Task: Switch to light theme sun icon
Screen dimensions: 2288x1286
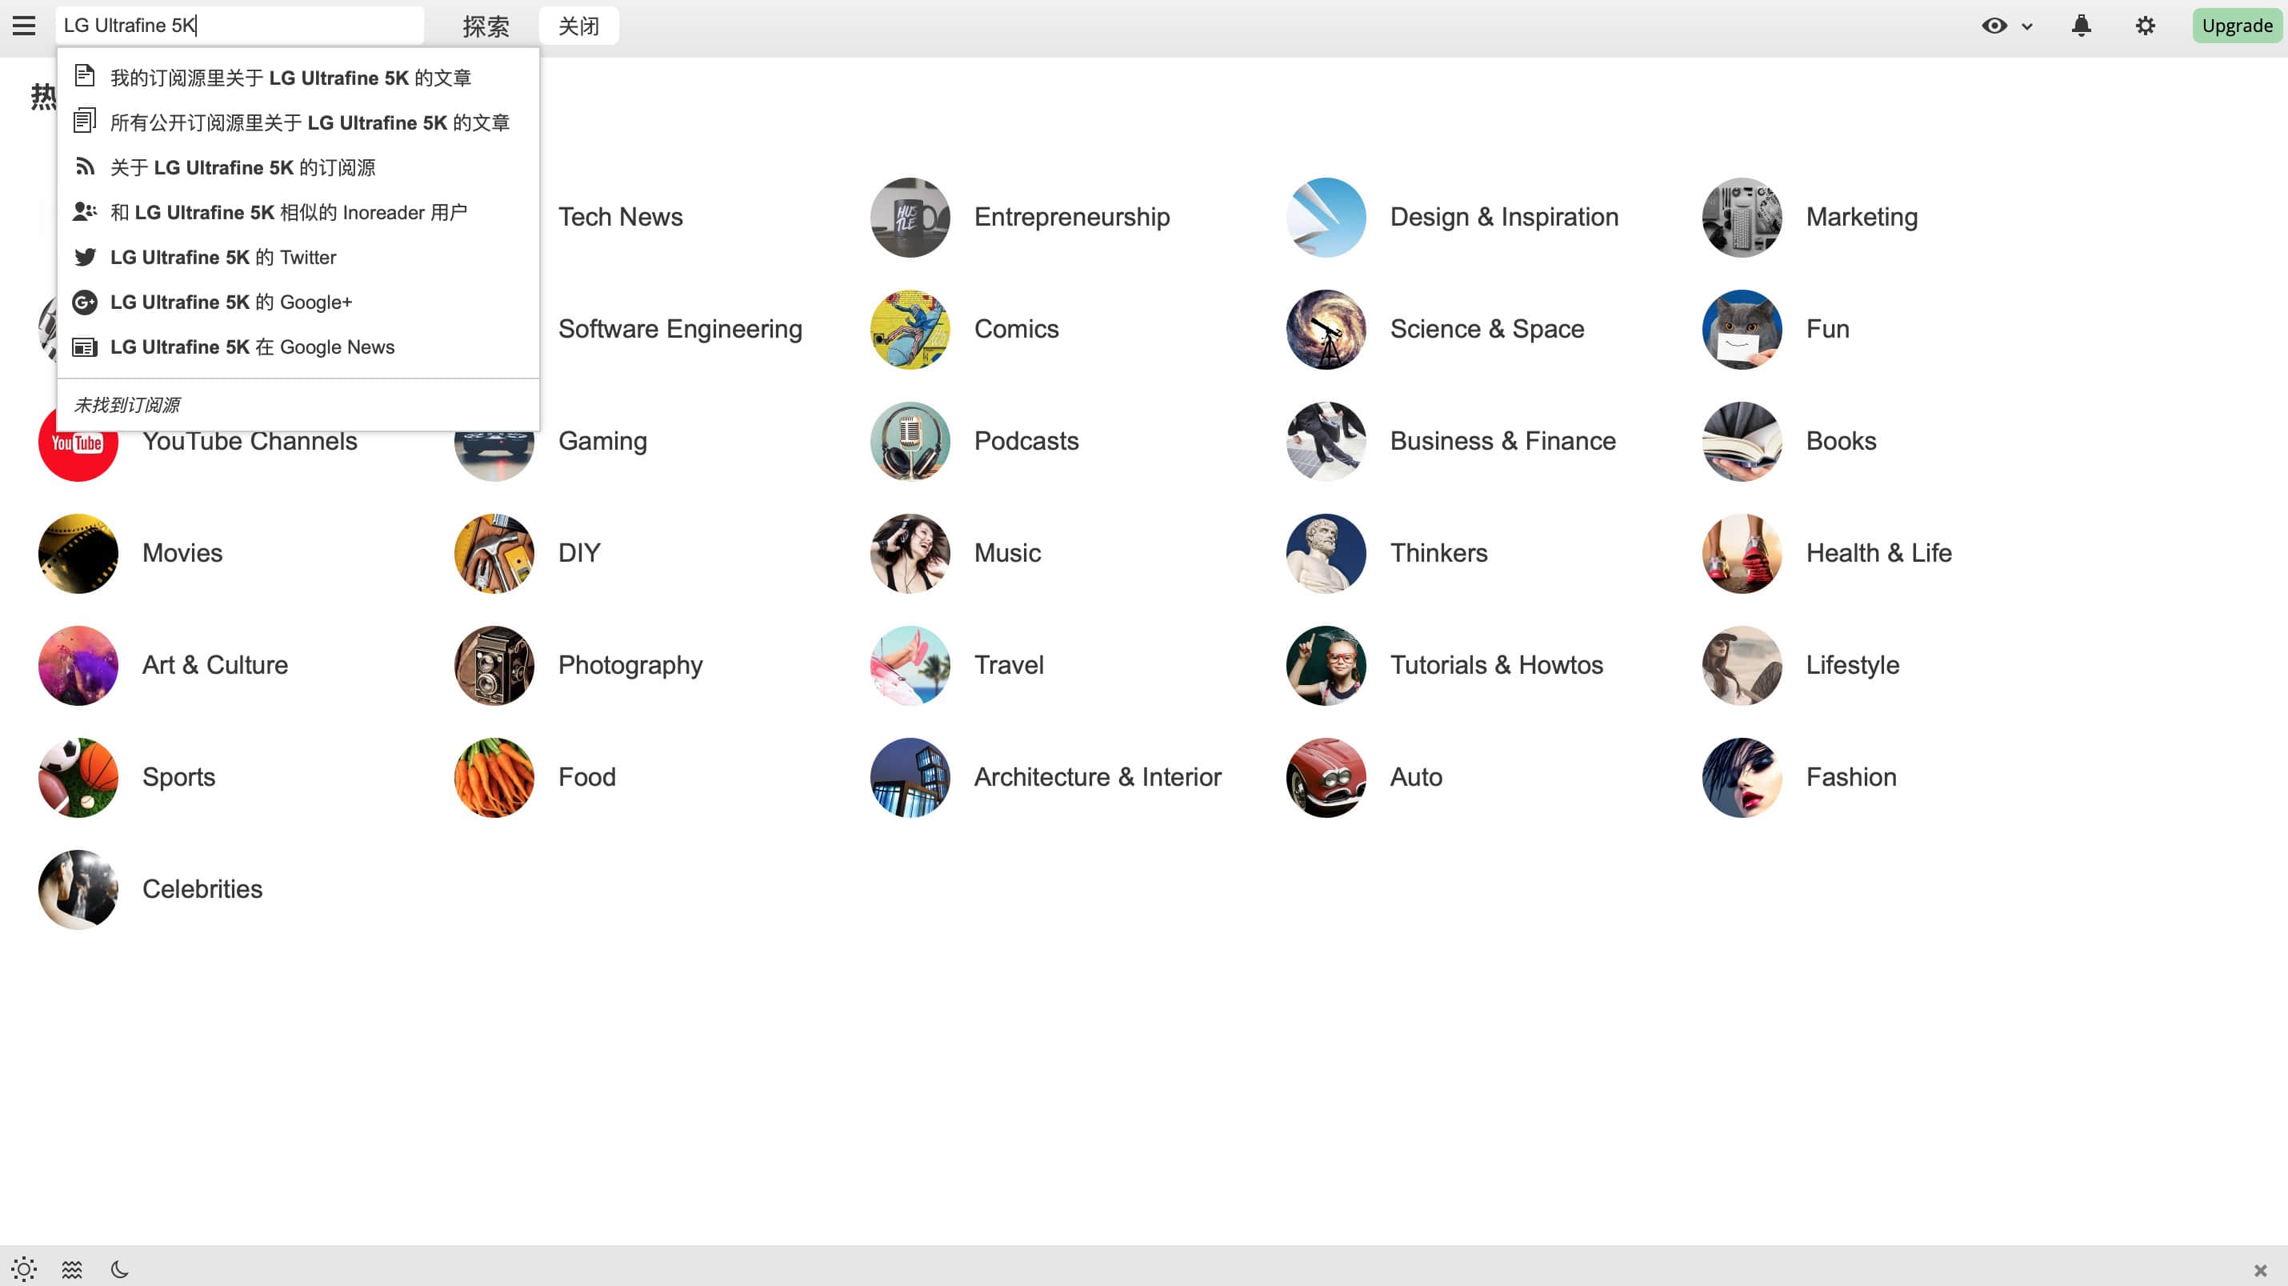Action: [24, 1268]
